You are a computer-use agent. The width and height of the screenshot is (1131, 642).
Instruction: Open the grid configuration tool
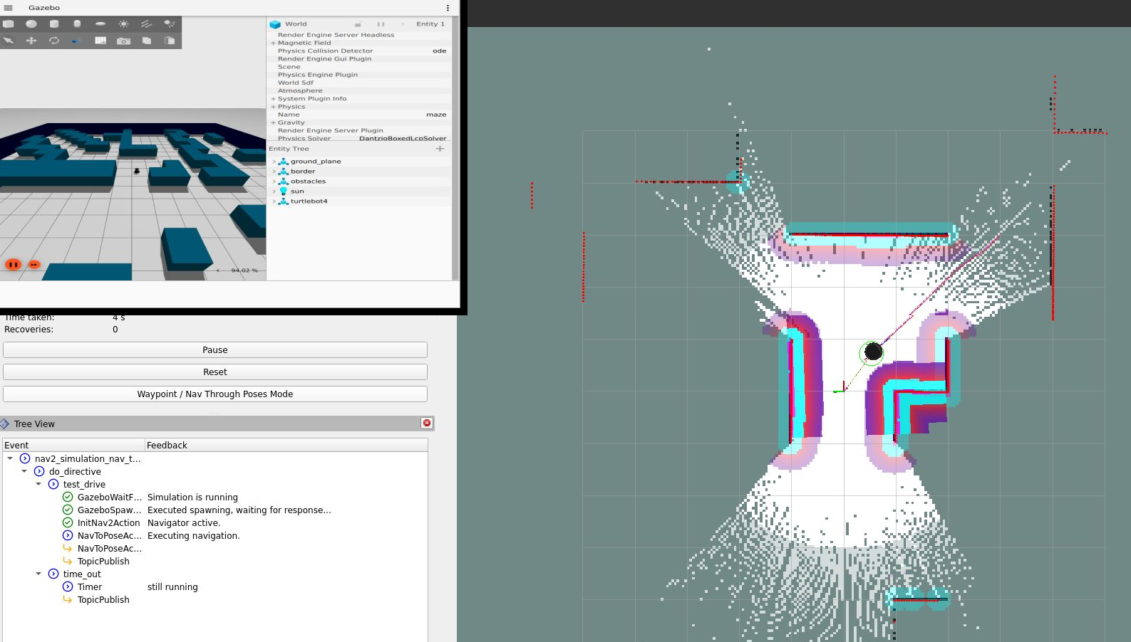pos(100,41)
